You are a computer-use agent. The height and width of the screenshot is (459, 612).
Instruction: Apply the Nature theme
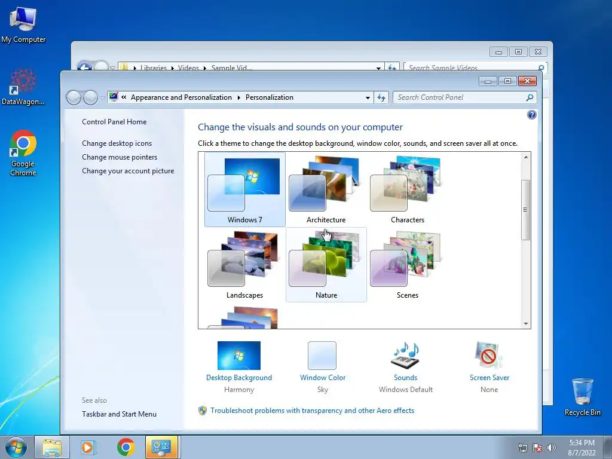point(326,265)
